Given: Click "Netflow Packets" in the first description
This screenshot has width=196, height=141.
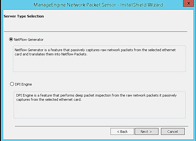Looking at the screenshot, I should (x=75, y=54).
